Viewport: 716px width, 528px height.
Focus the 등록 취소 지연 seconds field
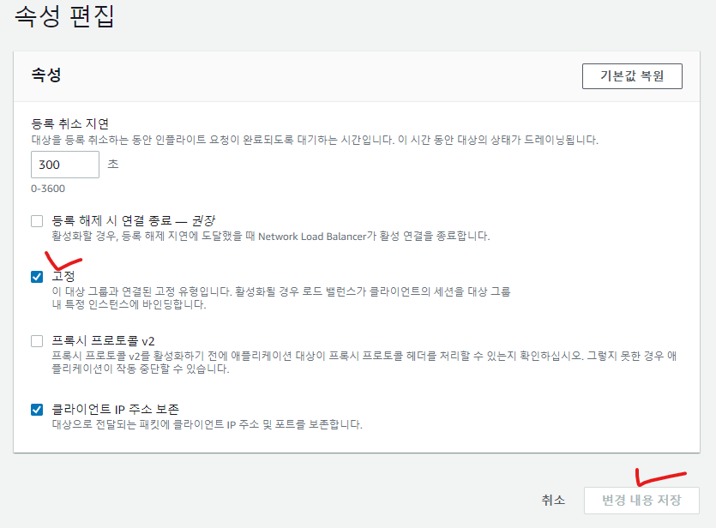point(65,165)
